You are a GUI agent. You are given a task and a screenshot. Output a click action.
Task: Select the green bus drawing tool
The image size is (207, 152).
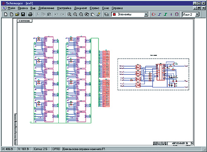[x=166, y=14]
